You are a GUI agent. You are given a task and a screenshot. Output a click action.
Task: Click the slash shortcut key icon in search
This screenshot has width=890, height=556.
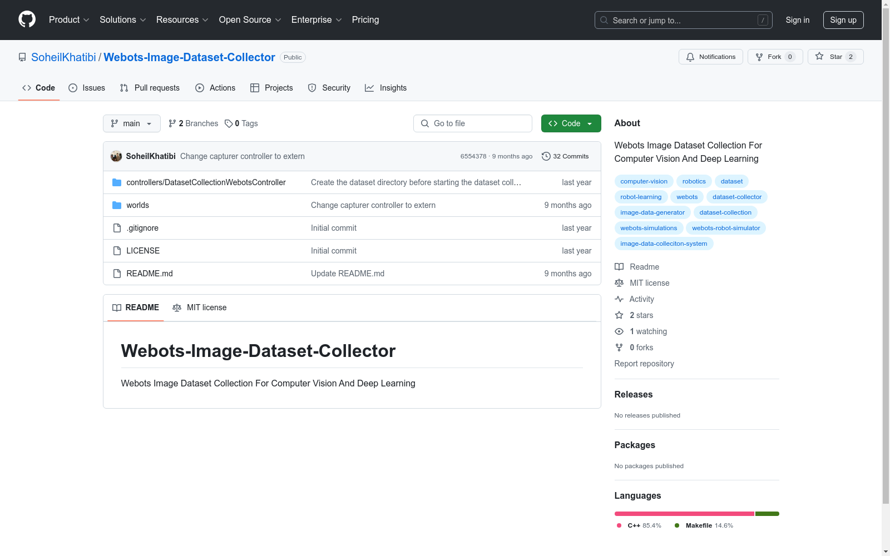[x=763, y=20]
